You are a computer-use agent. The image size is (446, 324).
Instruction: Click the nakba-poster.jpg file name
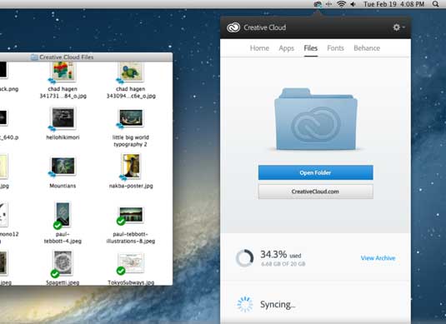tap(131, 186)
